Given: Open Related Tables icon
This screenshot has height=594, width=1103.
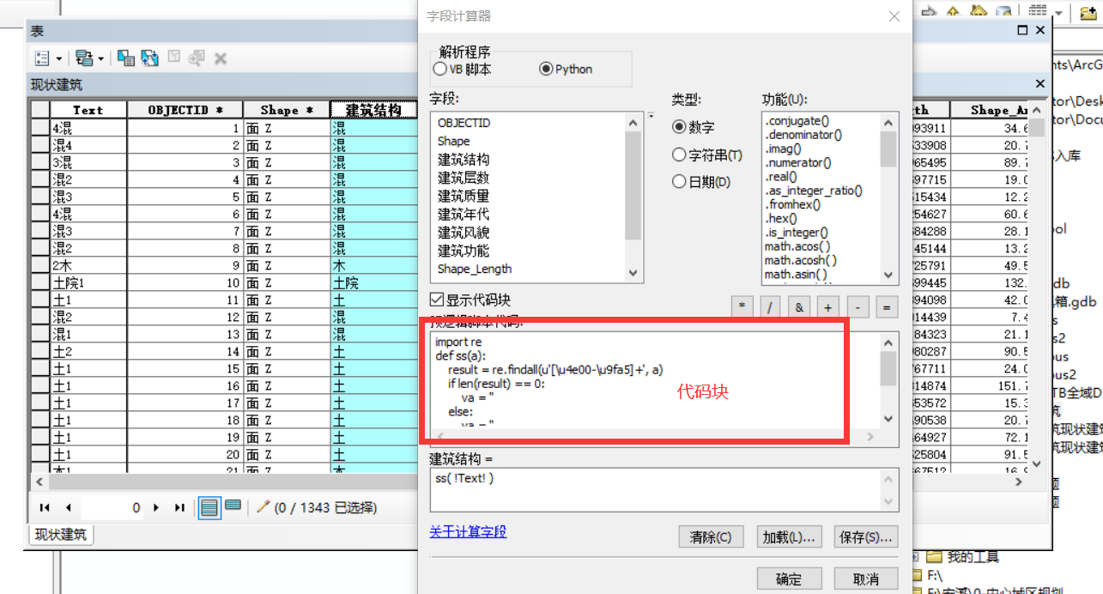Looking at the screenshot, I should click(x=84, y=58).
